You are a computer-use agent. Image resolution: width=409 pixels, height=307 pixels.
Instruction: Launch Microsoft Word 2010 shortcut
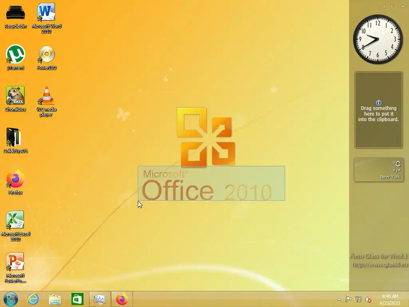46,18
